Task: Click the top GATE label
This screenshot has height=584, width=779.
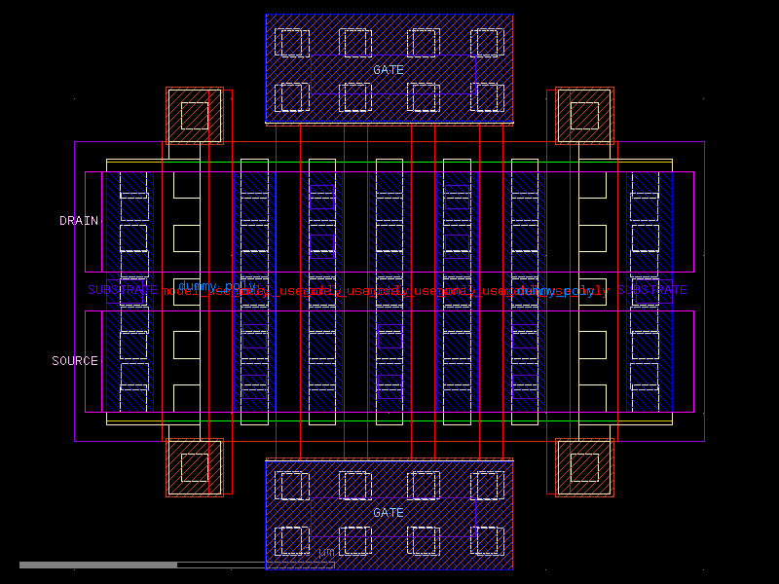Action: [389, 70]
